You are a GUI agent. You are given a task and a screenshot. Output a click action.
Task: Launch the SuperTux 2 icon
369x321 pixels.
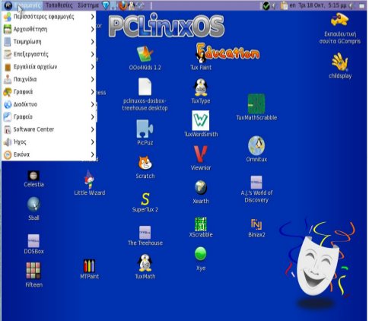pos(145,199)
